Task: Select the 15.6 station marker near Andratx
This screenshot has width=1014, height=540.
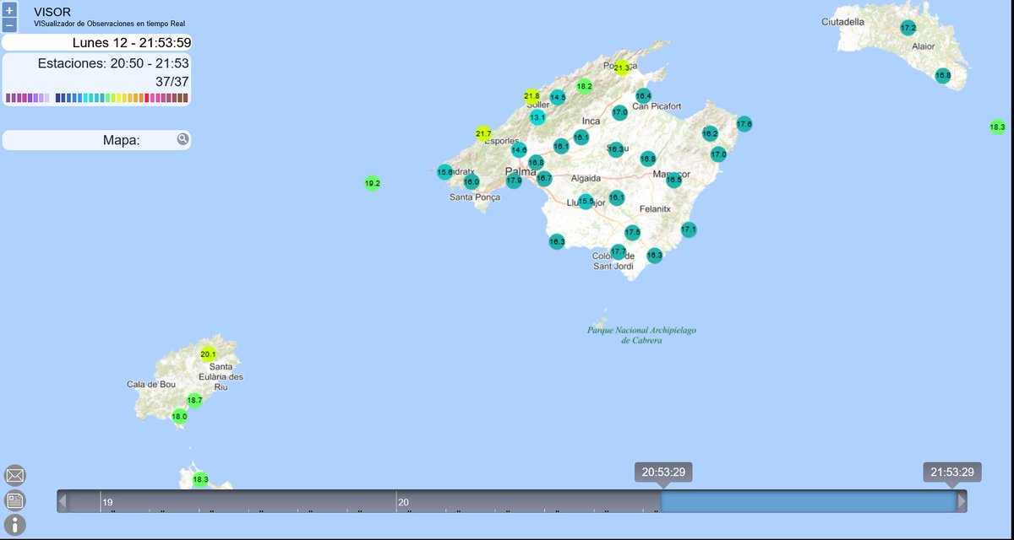Action: pyautogui.click(x=444, y=172)
